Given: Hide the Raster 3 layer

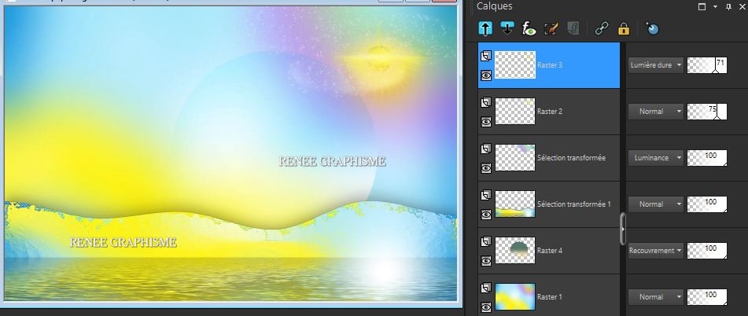Looking at the screenshot, I should tap(485, 75).
